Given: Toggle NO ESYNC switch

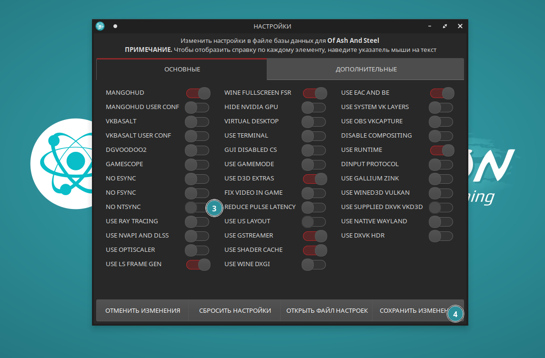Looking at the screenshot, I should [197, 179].
